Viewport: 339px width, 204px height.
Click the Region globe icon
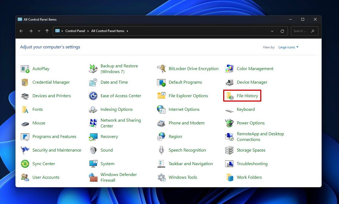(161, 137)
